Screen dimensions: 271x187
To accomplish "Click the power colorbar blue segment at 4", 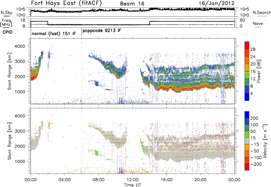I will tap(247, 97).
